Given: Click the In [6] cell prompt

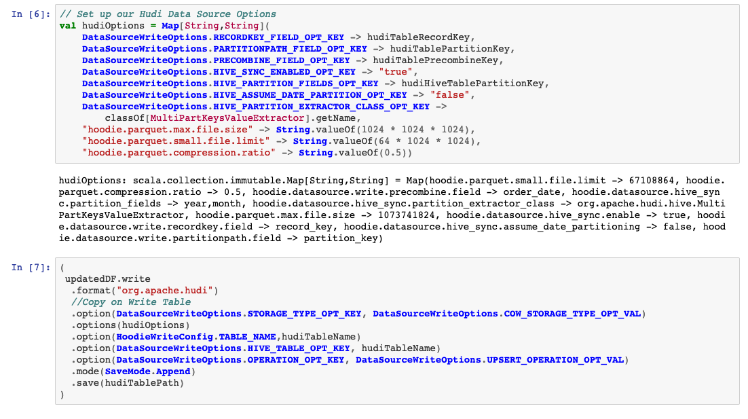Looking at the screenshot, I should [x=31, y=14].
